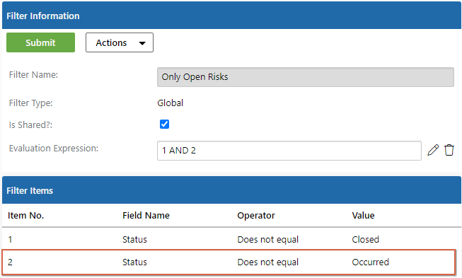The width and height of the screenshot is (462, 278).
Task: Click the green Submit button
Action: point(40,42)
